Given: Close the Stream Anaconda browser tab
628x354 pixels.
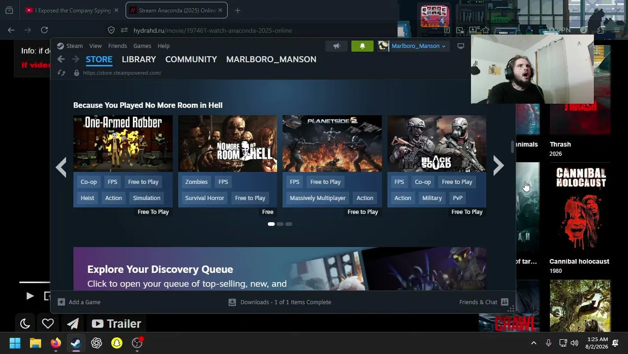Looking at the screenshot, I should click(x=220, y=10).
